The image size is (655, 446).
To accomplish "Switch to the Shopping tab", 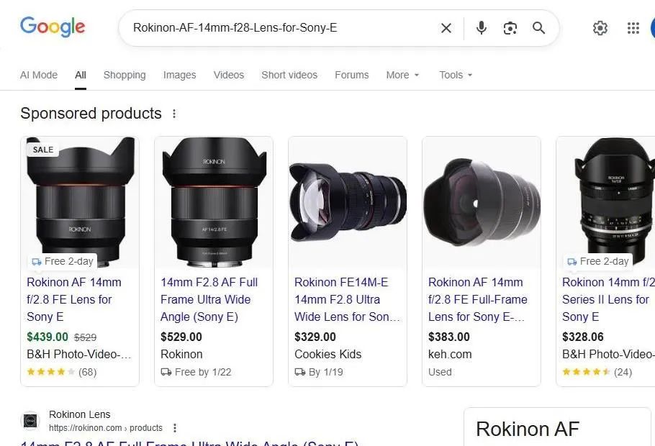I will [124, 75].
